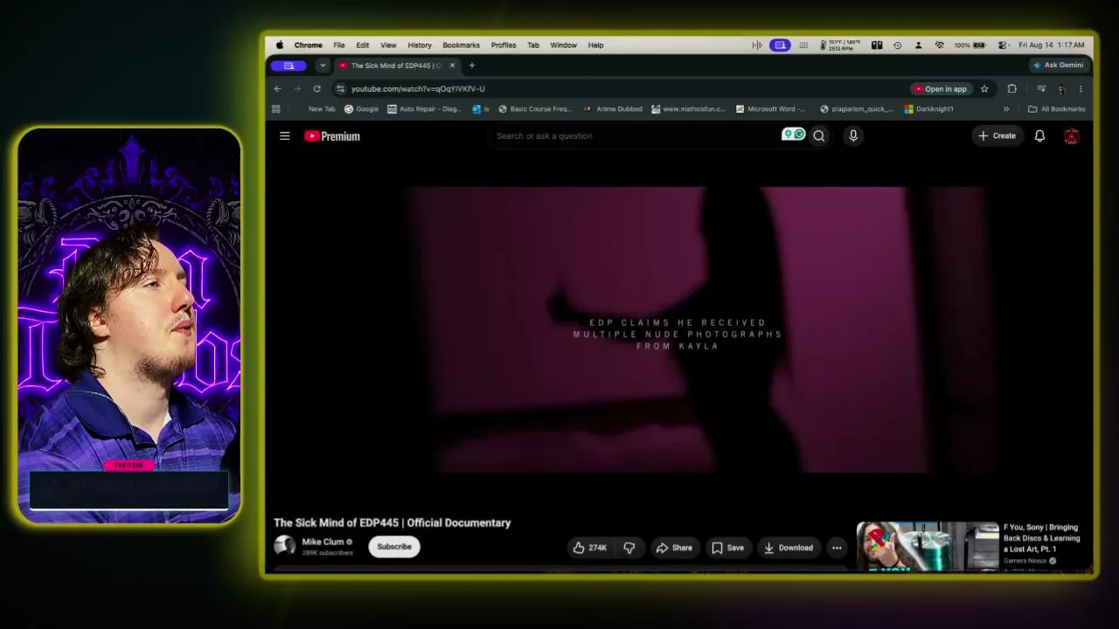Viewport: 1119px width, 629px height.
Task: Select The Sick Mind of EDP445 tab
Action: point(397,66)
